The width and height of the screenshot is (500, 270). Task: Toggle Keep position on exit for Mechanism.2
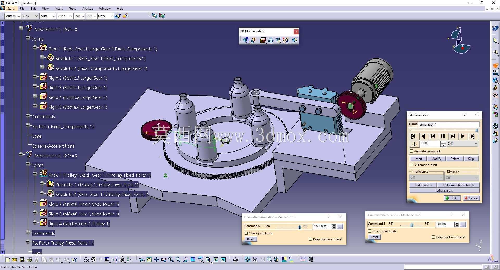(433, 237)
